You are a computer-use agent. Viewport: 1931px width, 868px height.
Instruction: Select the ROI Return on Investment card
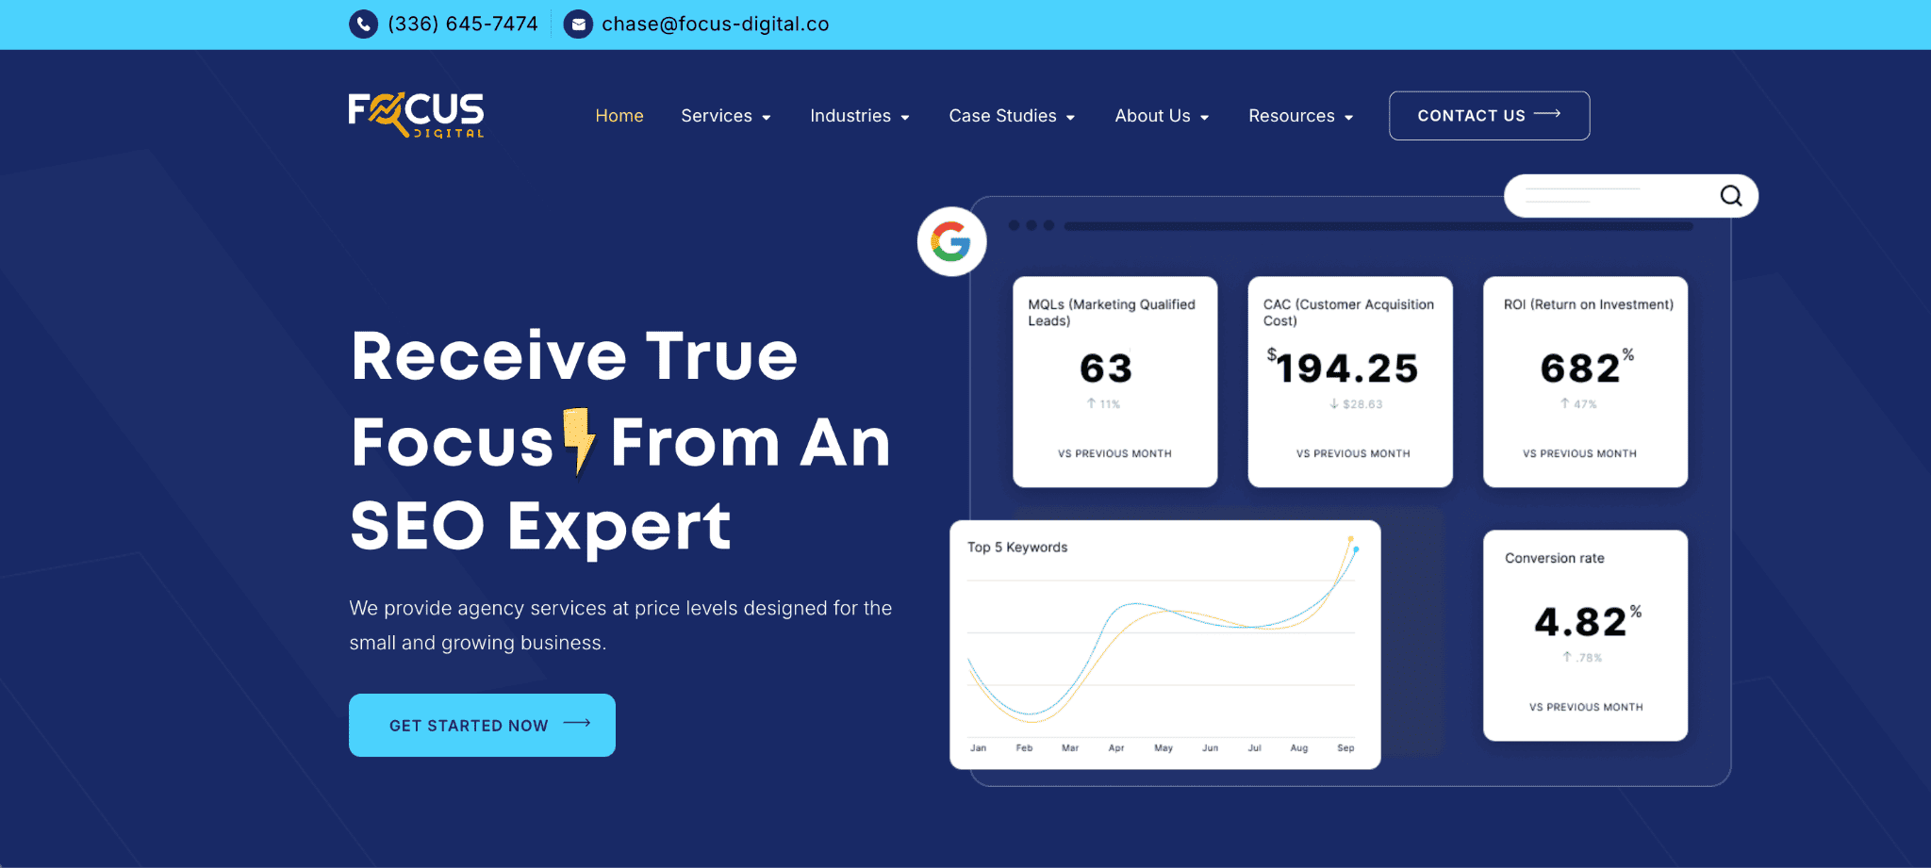(1586, 382)
